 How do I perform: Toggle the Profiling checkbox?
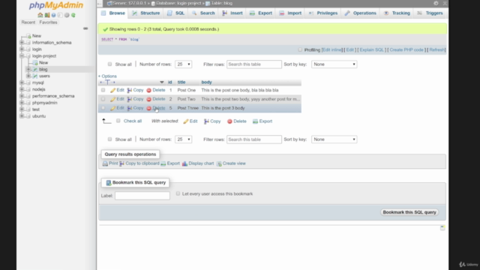pos(300,49)
